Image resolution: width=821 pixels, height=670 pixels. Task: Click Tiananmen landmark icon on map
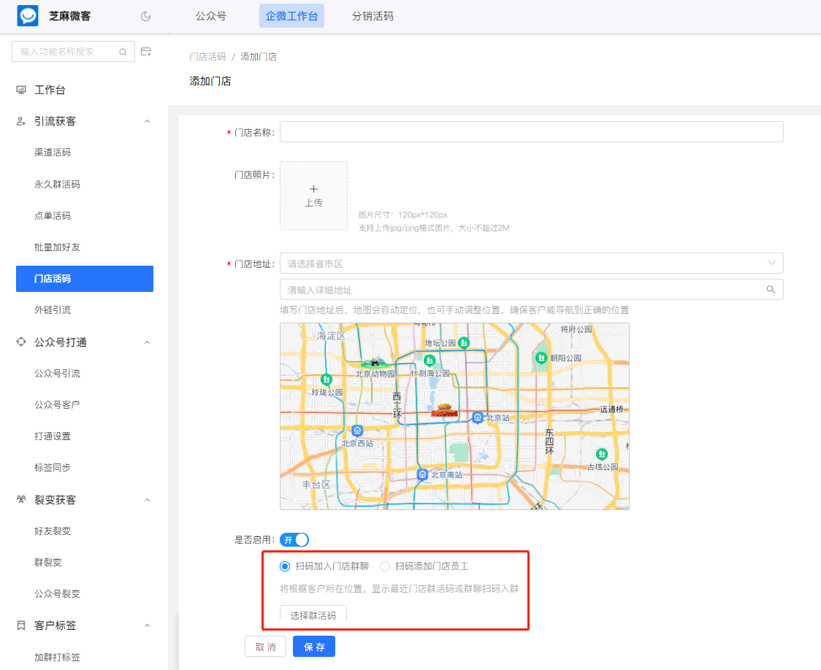coord(444,410)
